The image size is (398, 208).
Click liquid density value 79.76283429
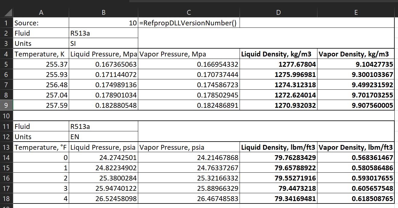(x=279, y=157)
